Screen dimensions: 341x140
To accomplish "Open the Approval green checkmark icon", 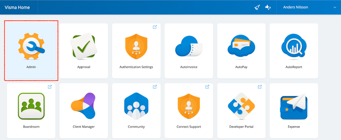I will [84, 46].
